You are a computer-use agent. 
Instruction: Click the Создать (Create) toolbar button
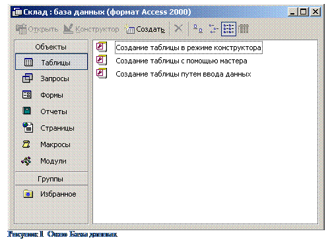click(145, 29)
